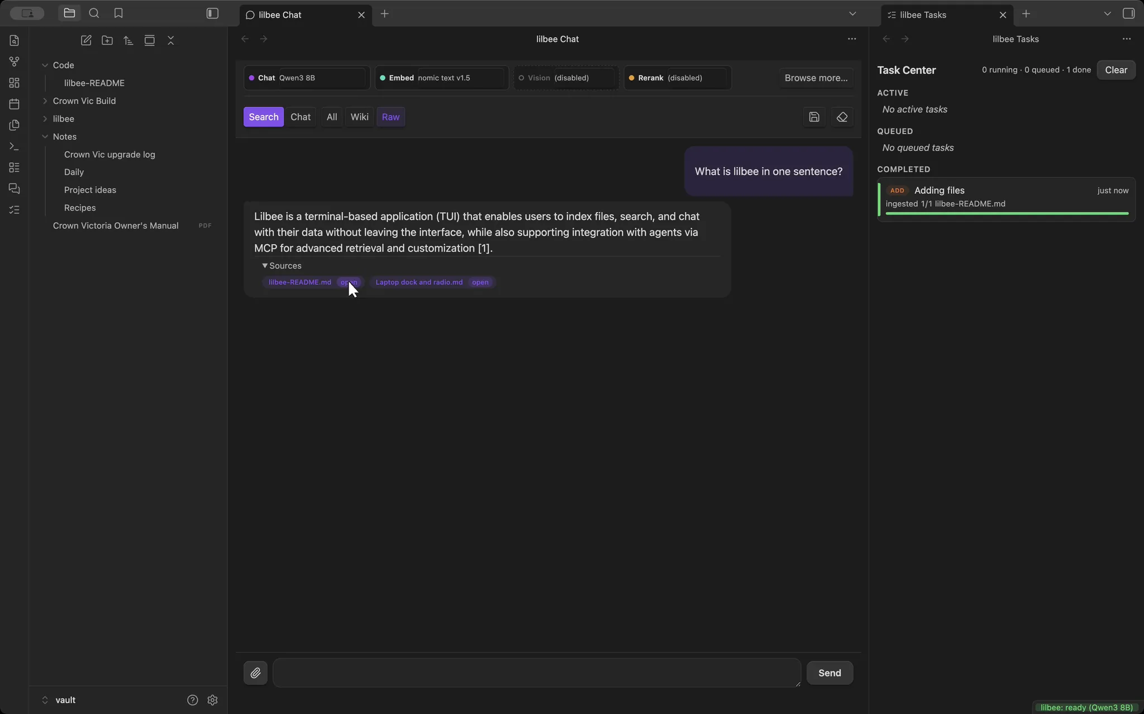1144x714 pixels.
Task: Toggle the right sidebar collapse icon
Action: point(1128,13)
